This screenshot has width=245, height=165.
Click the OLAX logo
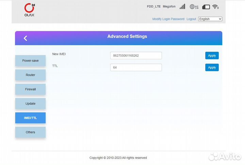point(29,10)
